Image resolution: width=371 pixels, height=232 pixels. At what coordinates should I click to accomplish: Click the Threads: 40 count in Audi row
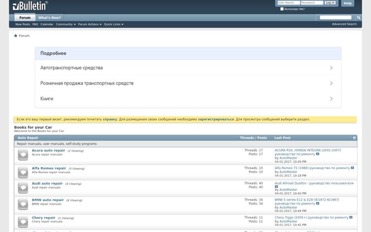254,183
